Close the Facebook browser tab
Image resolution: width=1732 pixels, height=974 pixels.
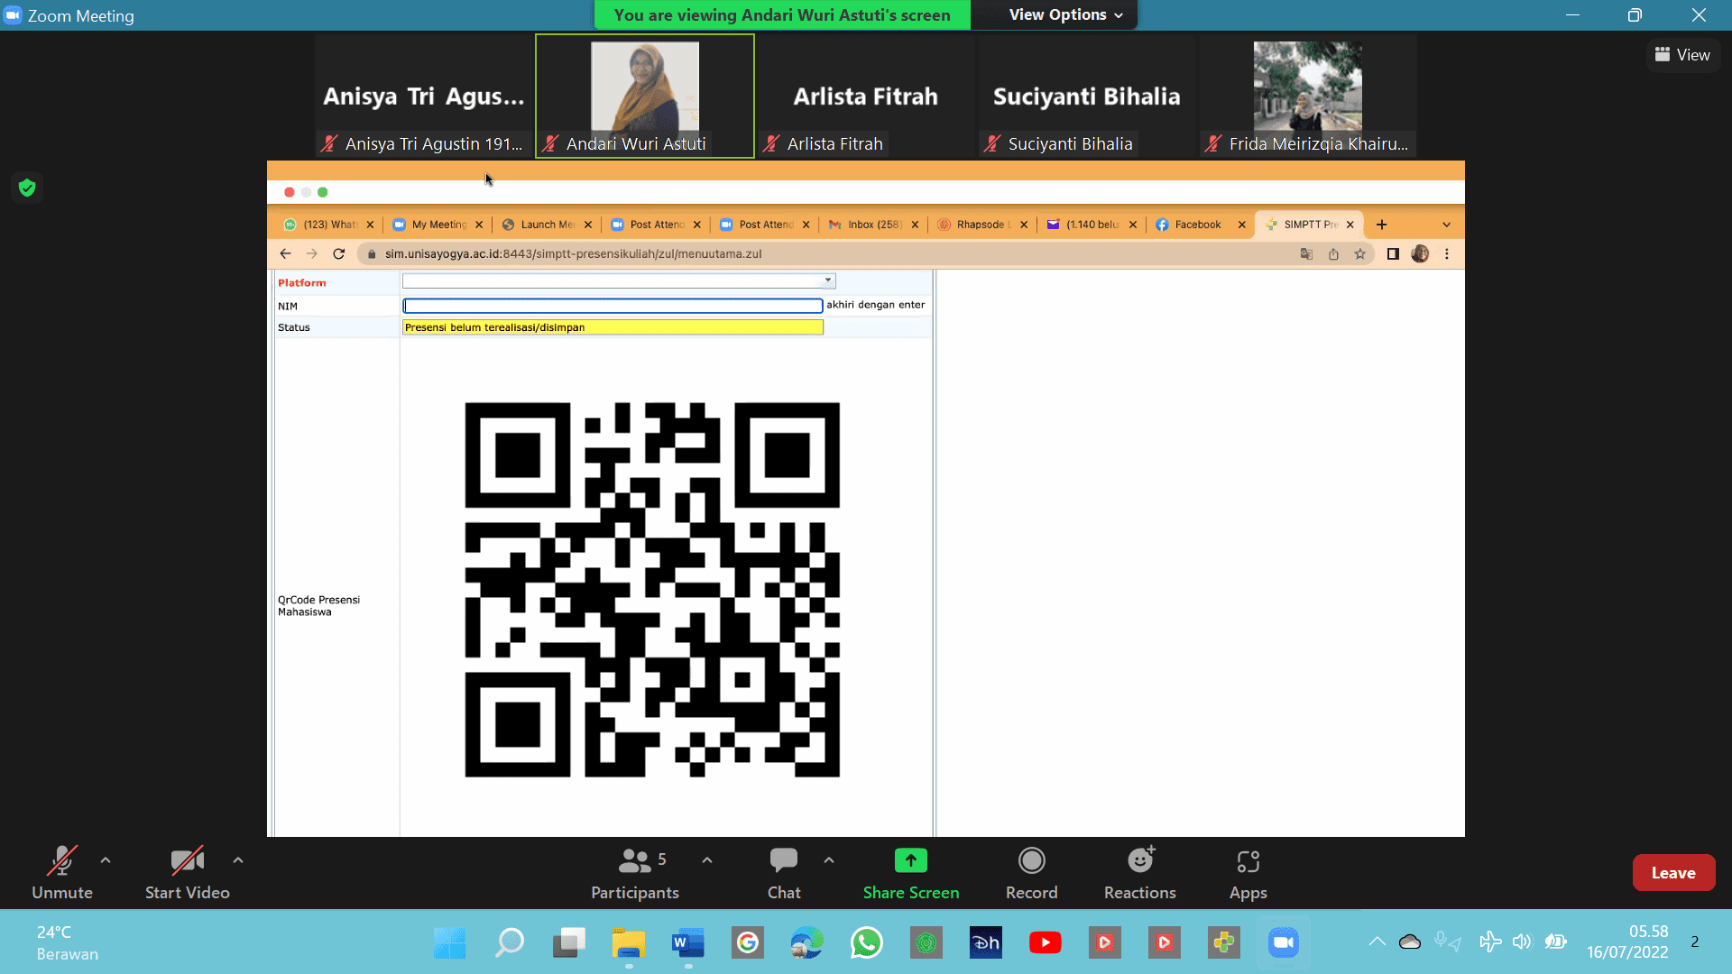pos(1242,225)
